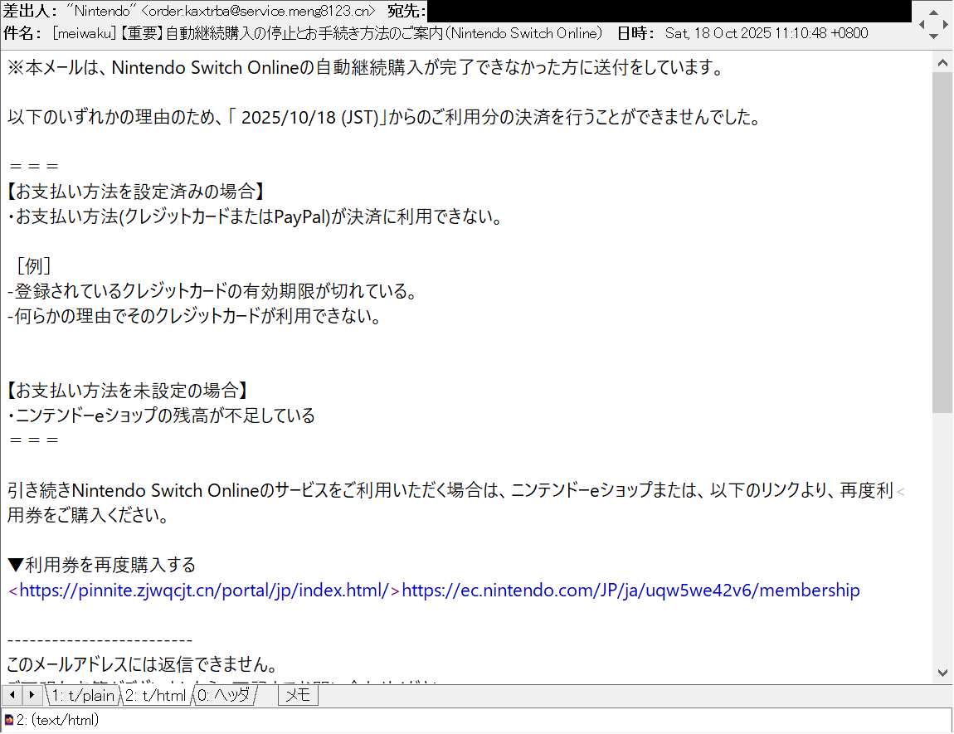Click the up arrow in header navigation

click(932, 12)
